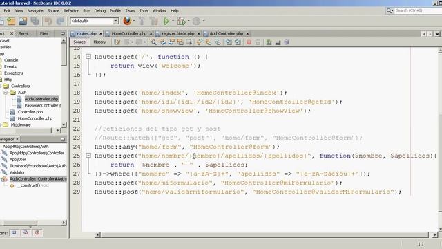The height and width of the screenshot is (249, 442).
Task: Minimize the Navigator panel
Action: pyautogui.click(x=63, y=139)
